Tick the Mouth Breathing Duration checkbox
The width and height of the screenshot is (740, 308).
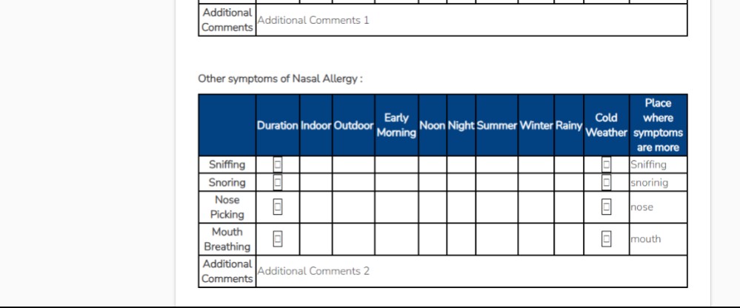tap(278, 239)
